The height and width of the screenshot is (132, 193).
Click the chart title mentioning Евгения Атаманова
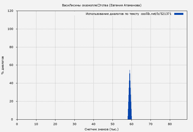click(102, 5)
